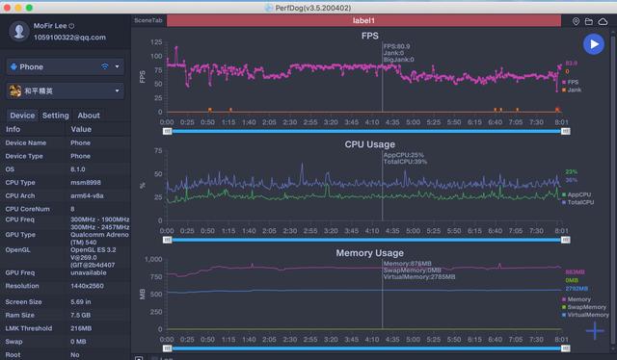Select the Swap value 0 MB
This screenshot has width=617, height=360.
[78, 342]
